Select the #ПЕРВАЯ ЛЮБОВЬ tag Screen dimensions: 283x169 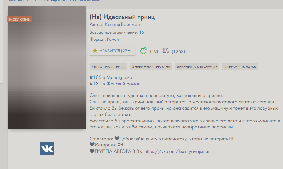tap(240, 67)
